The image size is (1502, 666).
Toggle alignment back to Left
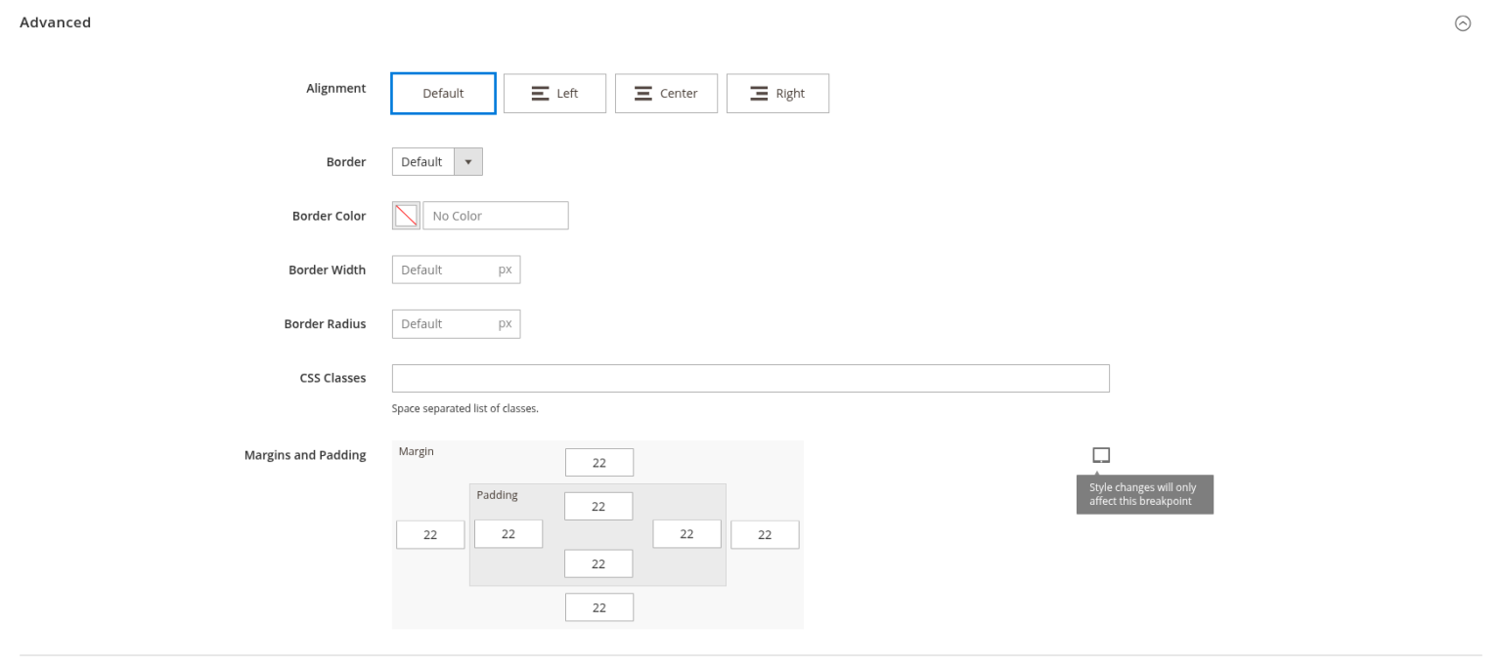[554, 93]
